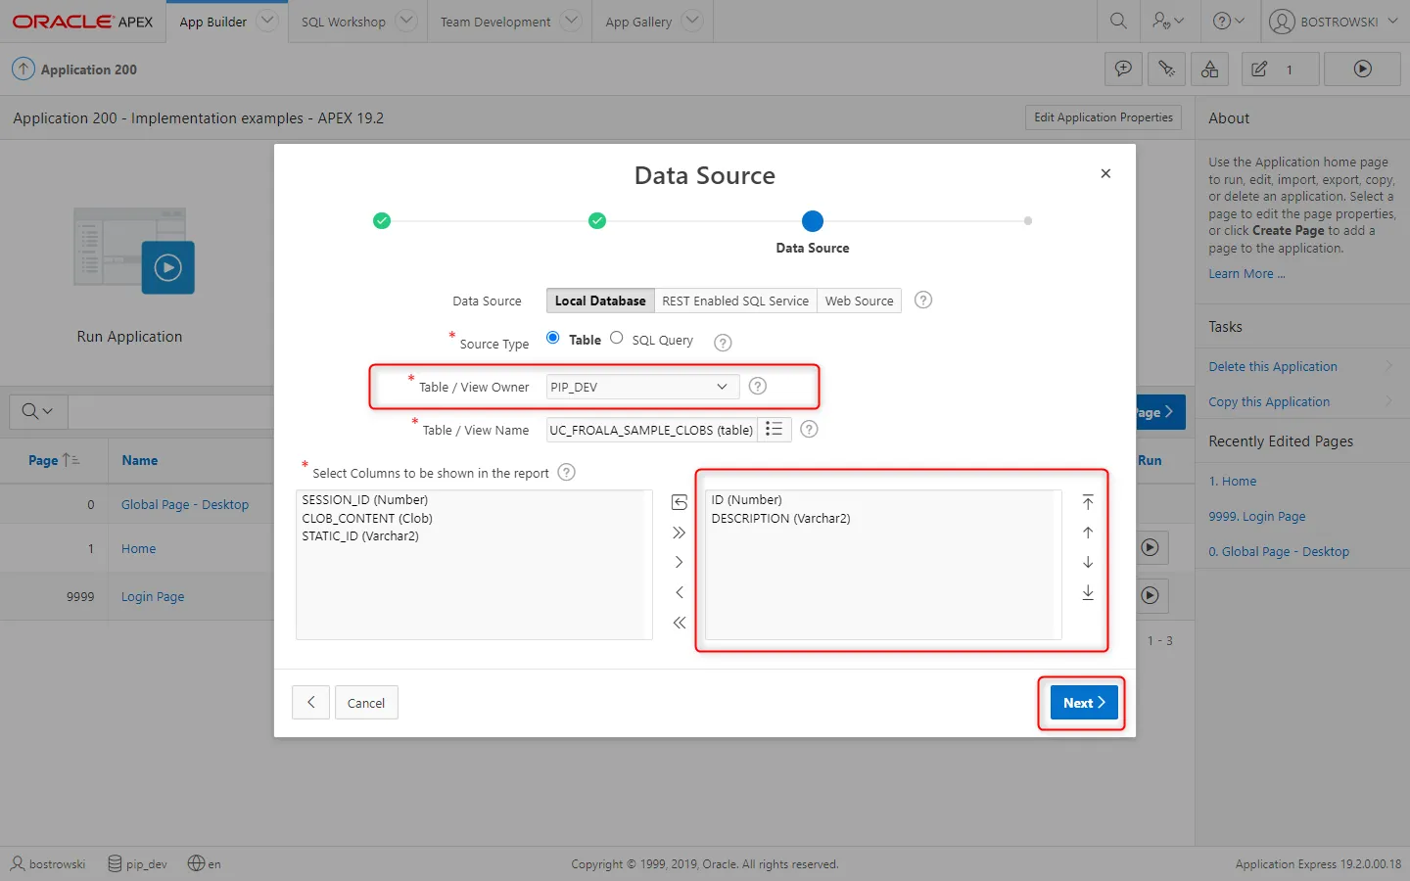Click the Remove All columns icon

(679, 623)
